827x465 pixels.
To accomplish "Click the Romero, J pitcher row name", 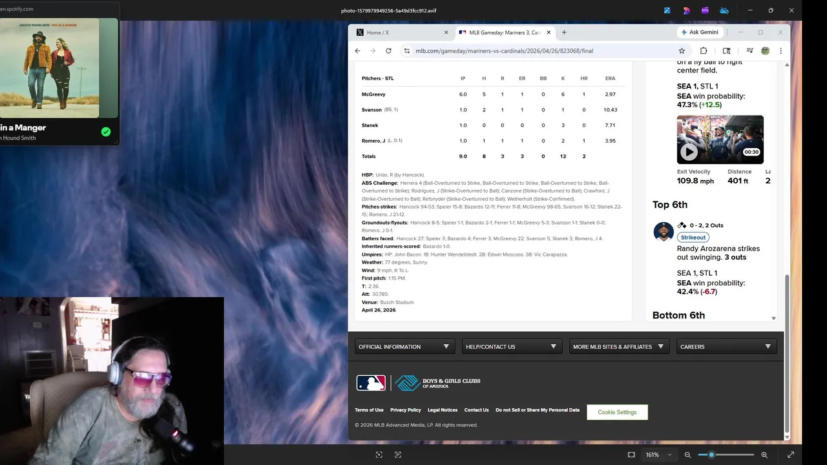I will coord(373,141).
